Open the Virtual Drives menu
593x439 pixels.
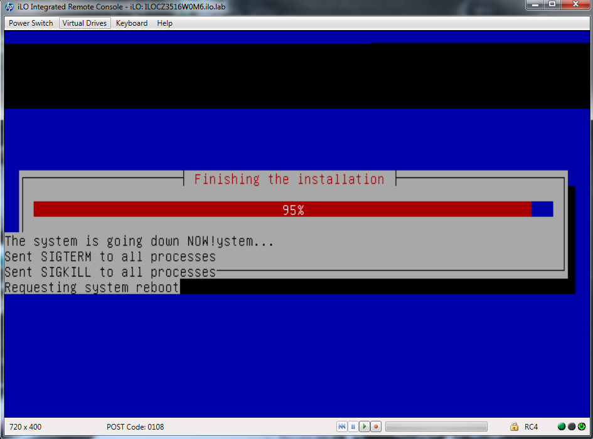[85, 23]
